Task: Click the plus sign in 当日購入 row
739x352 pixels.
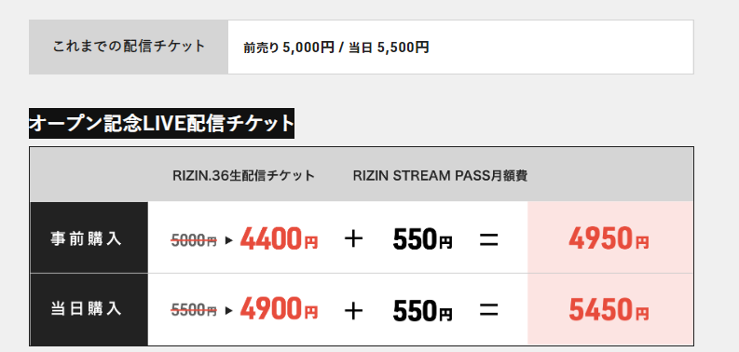Action: point(353,311)
